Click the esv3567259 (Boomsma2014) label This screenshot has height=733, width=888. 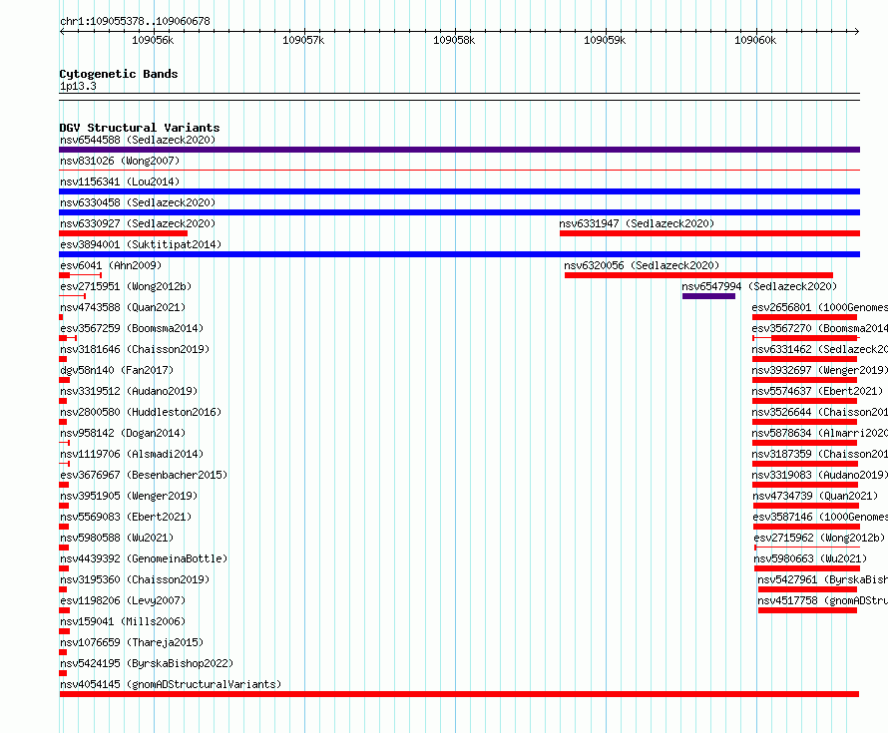tap(132, 328)
